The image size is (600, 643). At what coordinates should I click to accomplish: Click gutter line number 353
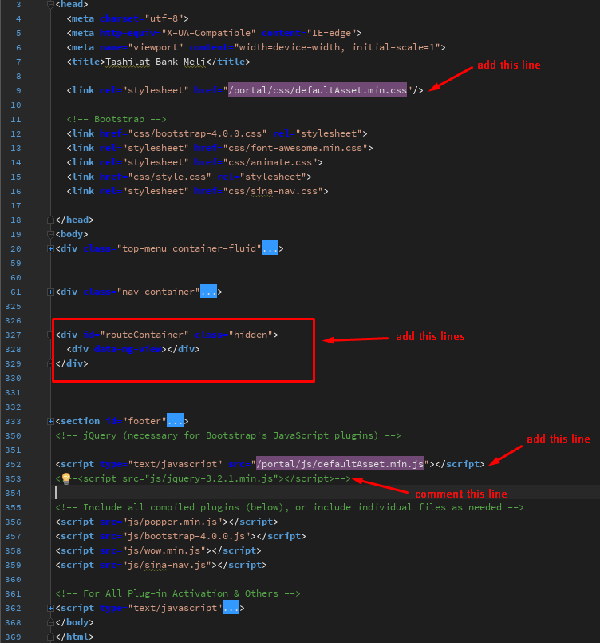coord(13,479)
